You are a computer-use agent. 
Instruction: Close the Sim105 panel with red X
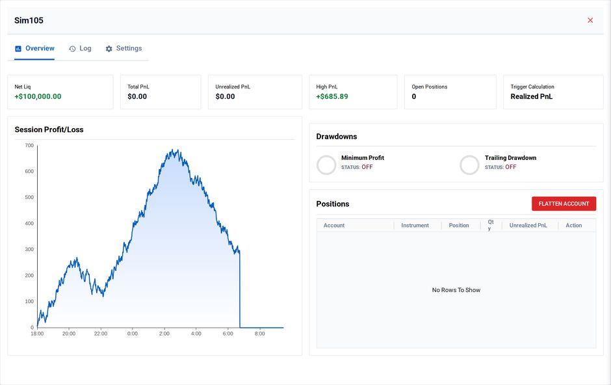(590, 20)
